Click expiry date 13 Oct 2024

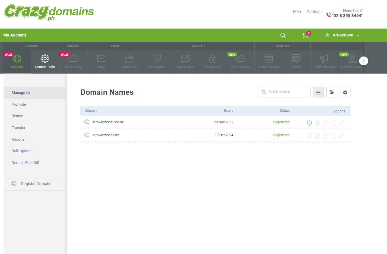[224, 135]
